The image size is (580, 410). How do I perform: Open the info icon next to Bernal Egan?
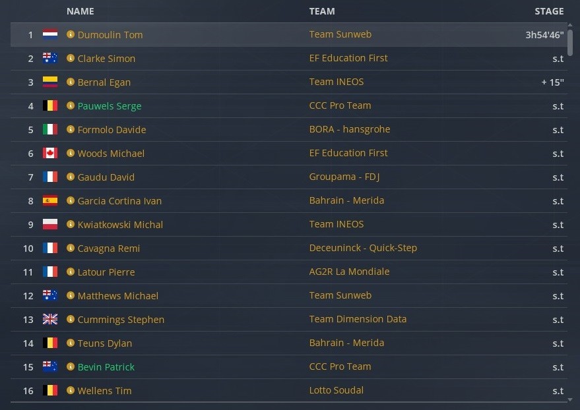[x=71, y=82]
